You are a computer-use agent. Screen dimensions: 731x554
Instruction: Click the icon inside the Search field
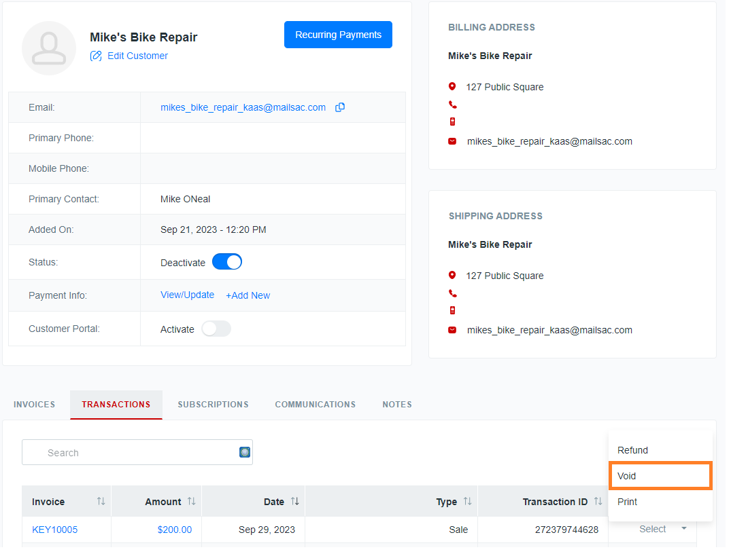coord(245,453)
